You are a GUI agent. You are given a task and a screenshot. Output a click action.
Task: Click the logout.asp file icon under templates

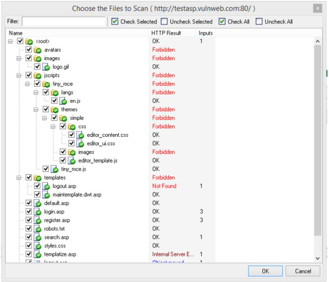[x=46, y=187]
